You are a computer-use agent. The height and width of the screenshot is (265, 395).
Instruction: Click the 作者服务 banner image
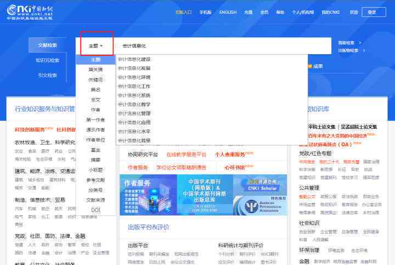148,195
